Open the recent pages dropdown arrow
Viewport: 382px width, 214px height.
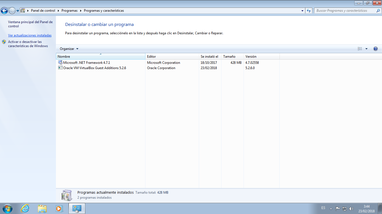click(18, 11)
